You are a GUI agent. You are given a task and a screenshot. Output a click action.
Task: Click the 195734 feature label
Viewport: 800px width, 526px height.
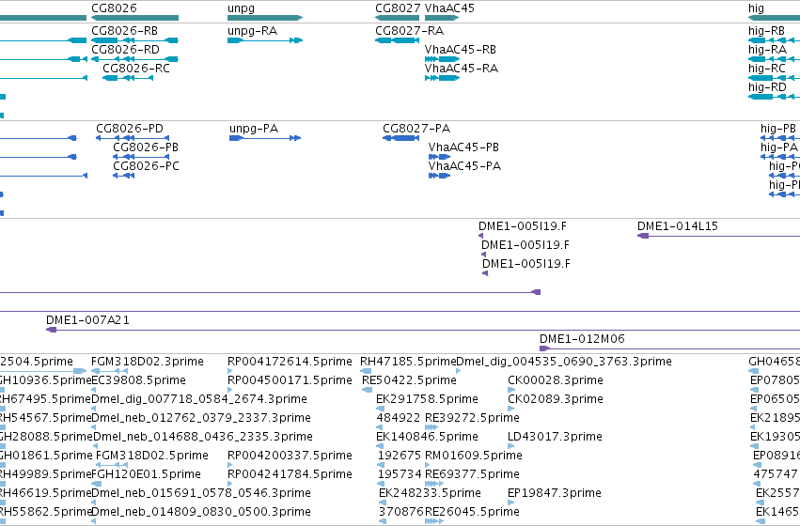pyautogui.click(x=400, y=474)
